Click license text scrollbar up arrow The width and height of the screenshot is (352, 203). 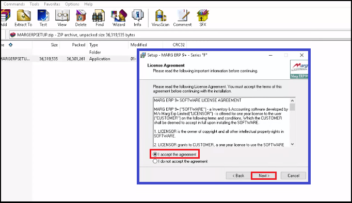[x=292, y=100]
